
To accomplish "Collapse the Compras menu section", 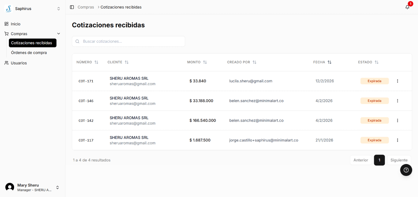I will tap(58, 34).
